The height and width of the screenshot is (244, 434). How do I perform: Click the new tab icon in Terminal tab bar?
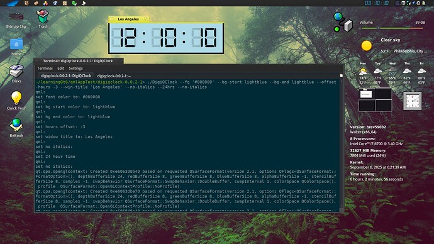coord(341,75)
